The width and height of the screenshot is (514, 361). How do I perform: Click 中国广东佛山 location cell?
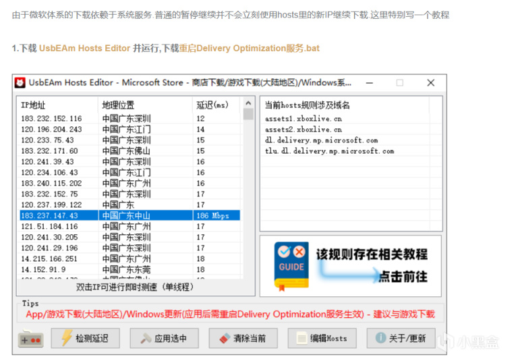pyautogui.click(x=126, y=151)
